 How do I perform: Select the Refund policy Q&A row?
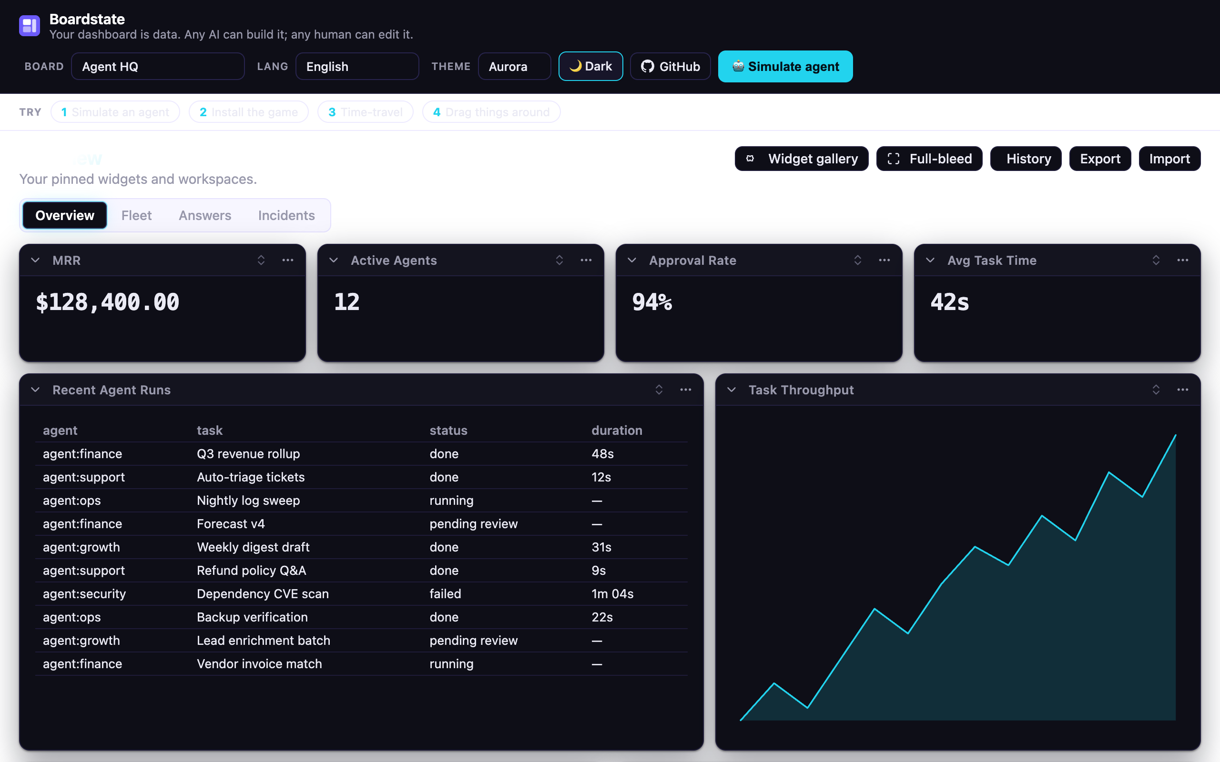coord(361,571)
